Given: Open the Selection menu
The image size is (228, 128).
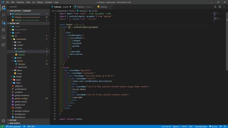Looking at the screenshot, I should coord(20,2).
